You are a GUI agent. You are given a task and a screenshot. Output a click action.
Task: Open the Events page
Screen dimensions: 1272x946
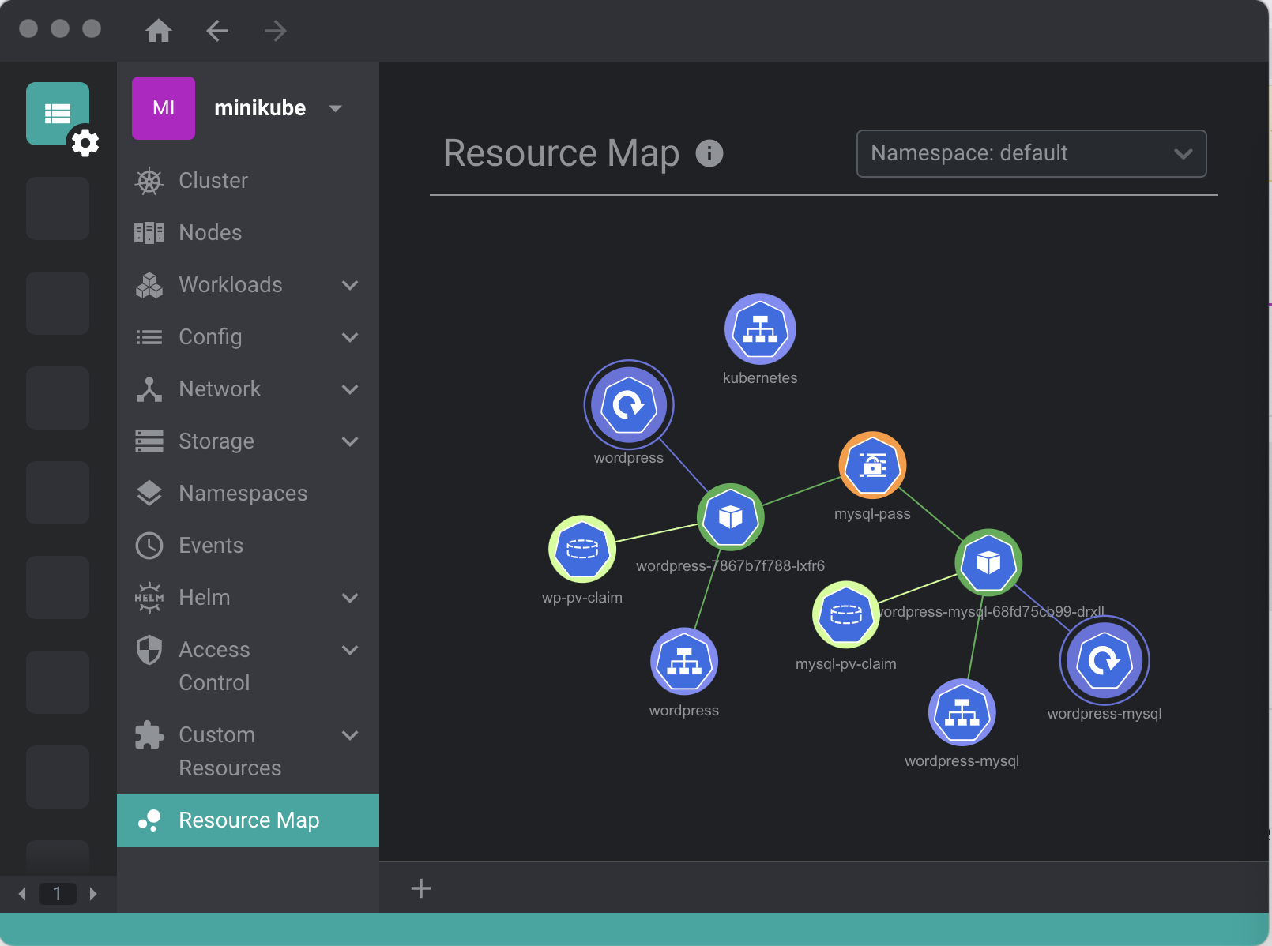pyautogui.click(x=248, y=545)
